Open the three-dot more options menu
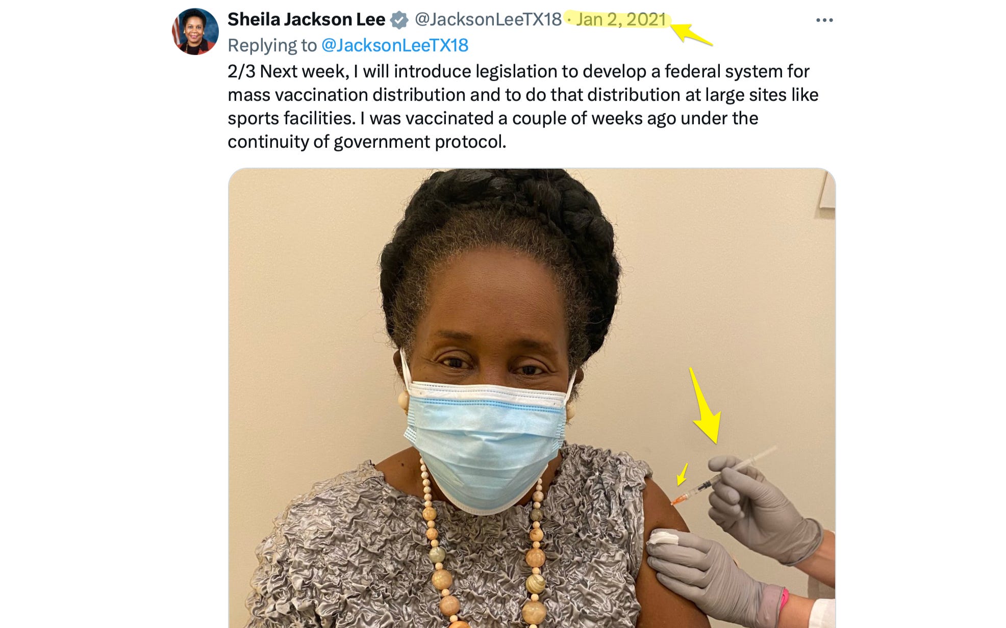This screenshot has width=1006, height=628. coord(824,20)
